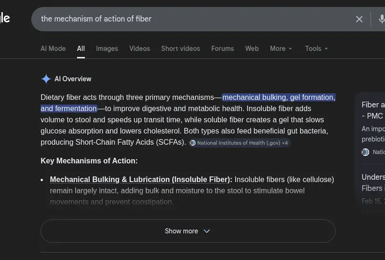The image size is (385, 260).
Task: Go to the Short videos tab
Action: coord(181,49)
